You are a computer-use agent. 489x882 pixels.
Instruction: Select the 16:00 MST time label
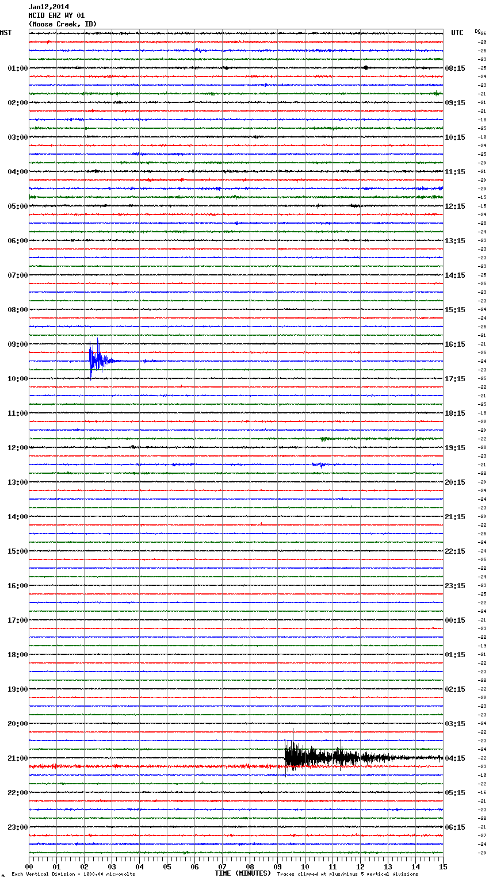click(17, 586)
